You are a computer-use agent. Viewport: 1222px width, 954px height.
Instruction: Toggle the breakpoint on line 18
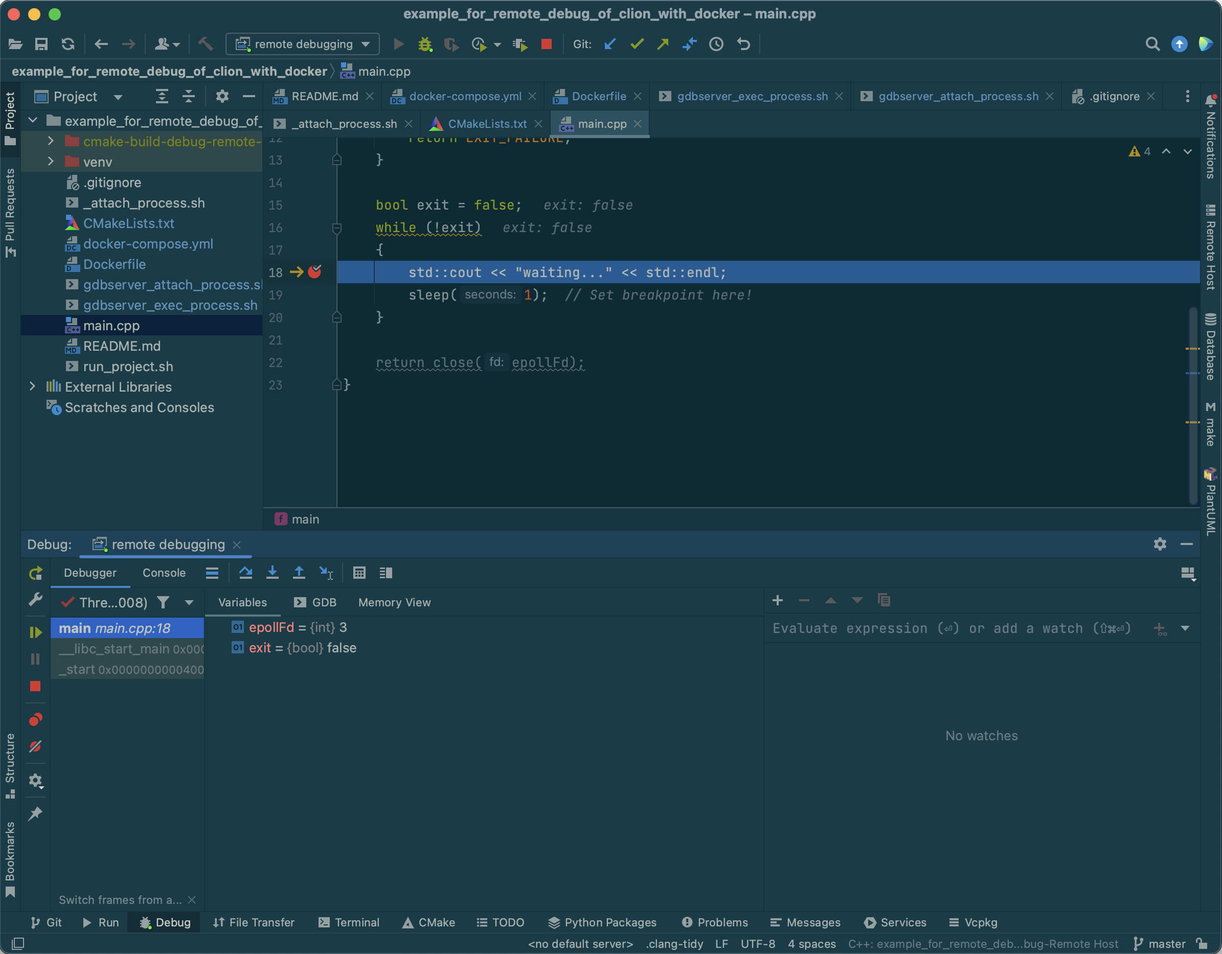click(314, 272)
